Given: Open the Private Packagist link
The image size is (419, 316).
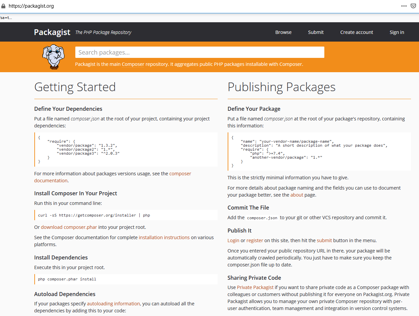Looking at the screenshot, I should coord(255,287).
